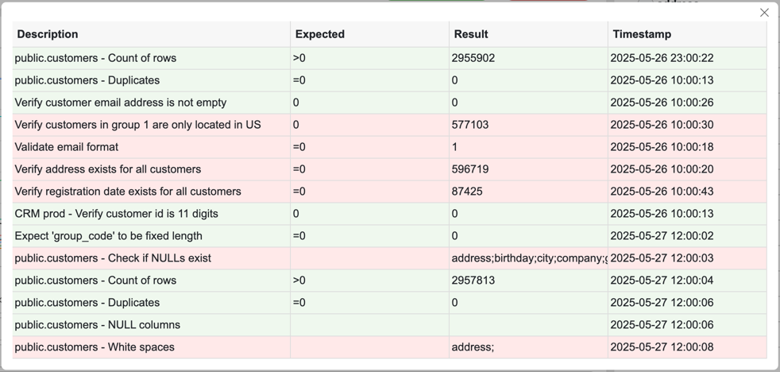Close the results dialog with X
This screenshot has width=780, height=372.
pos(764,13)
